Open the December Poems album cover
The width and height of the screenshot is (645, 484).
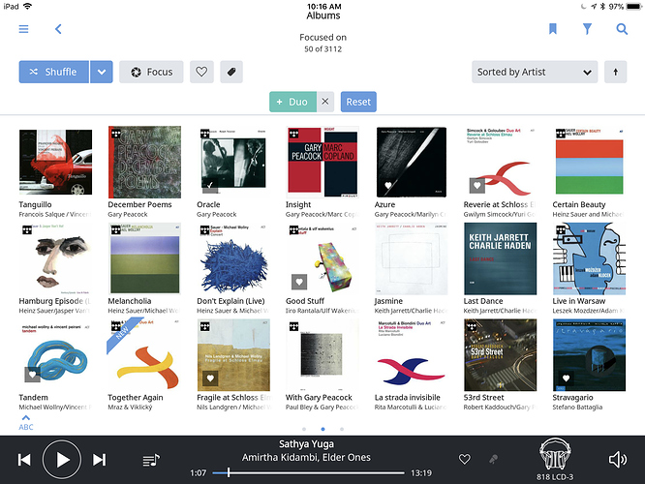(144, 162)
